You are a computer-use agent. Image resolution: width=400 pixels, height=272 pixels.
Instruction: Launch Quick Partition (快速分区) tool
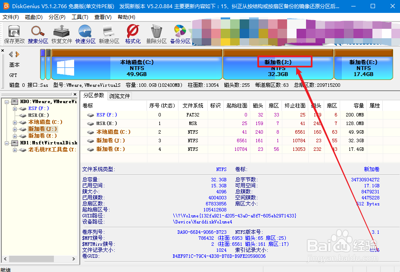coord(85,34)
